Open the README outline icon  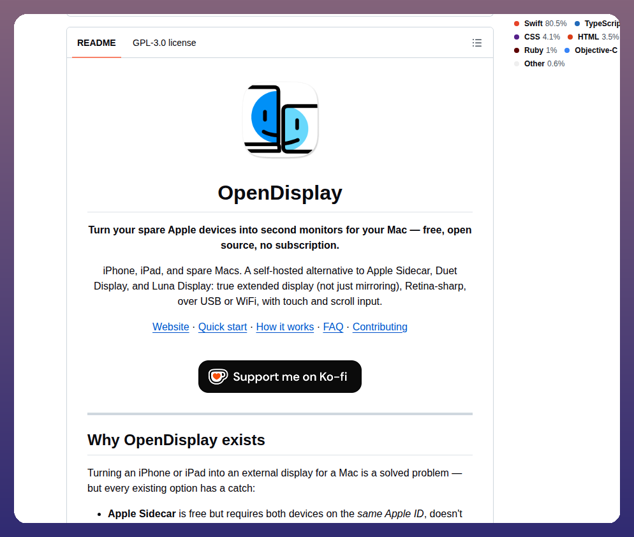tap(476, 43)
